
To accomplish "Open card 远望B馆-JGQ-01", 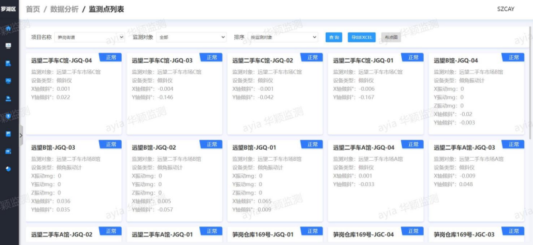I will click(275, 181).
